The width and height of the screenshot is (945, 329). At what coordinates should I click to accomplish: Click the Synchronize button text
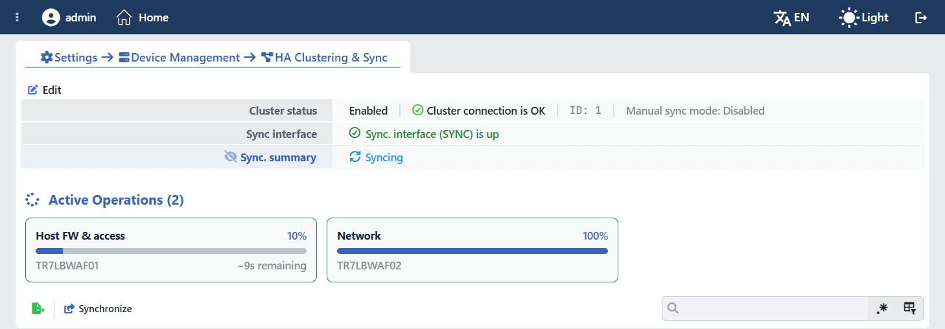click(105, 309)
